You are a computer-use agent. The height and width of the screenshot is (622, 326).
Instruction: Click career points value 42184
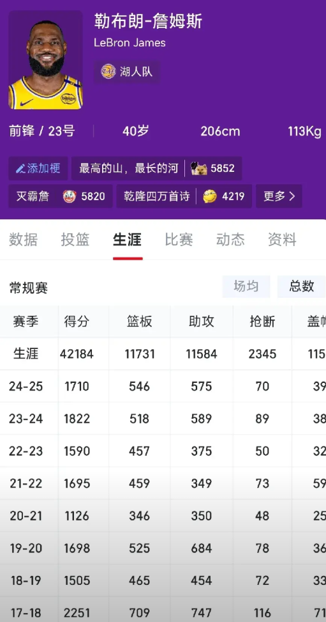pyautogui.click(x=77, y=354)
